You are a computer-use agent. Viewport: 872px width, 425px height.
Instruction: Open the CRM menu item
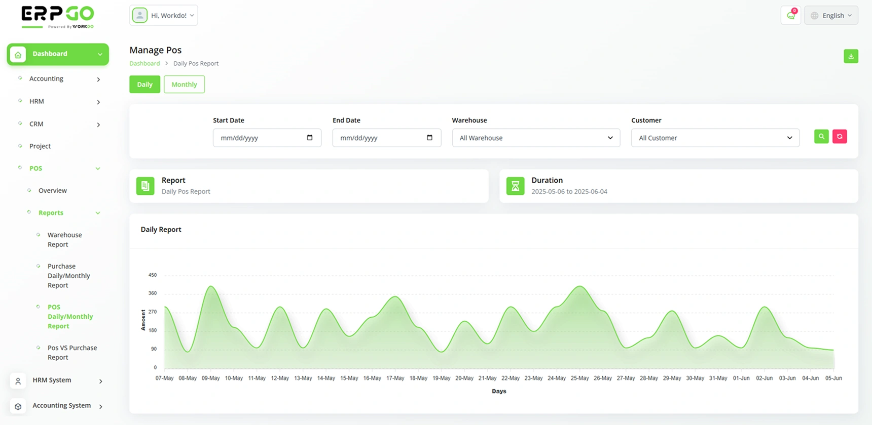pyautogui.click(x=36, y=124)
